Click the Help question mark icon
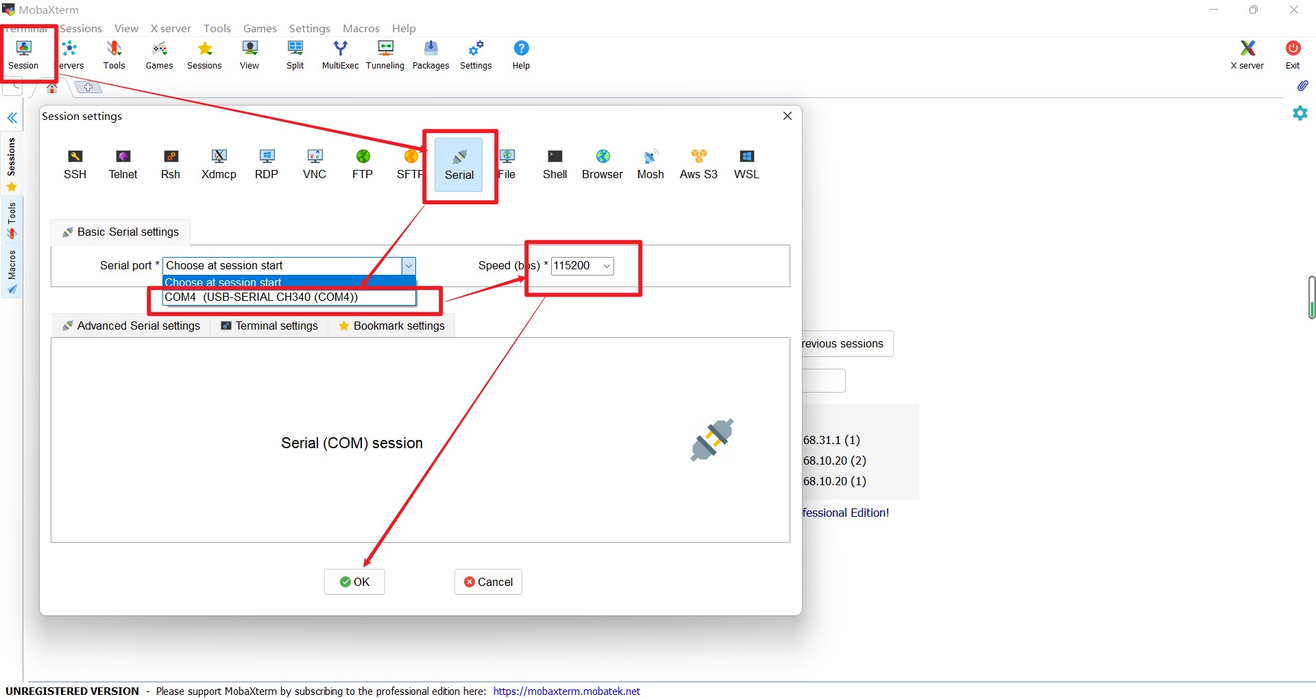Viewport: 1316px width, 699px height. point(522,55)
